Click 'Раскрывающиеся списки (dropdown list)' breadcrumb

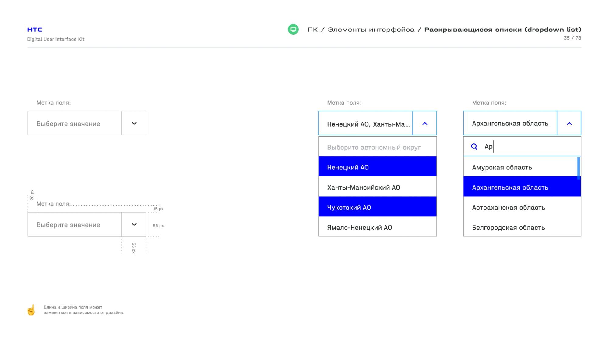(503, 30)
